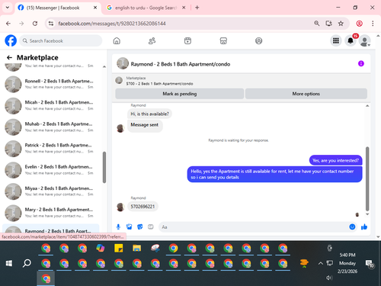Go back in browser history
This screenshot has height=286, width=381.
pyautogui.click(x=8, y=24)
